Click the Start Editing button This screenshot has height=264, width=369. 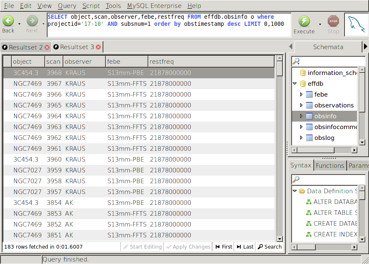point(142,247)
